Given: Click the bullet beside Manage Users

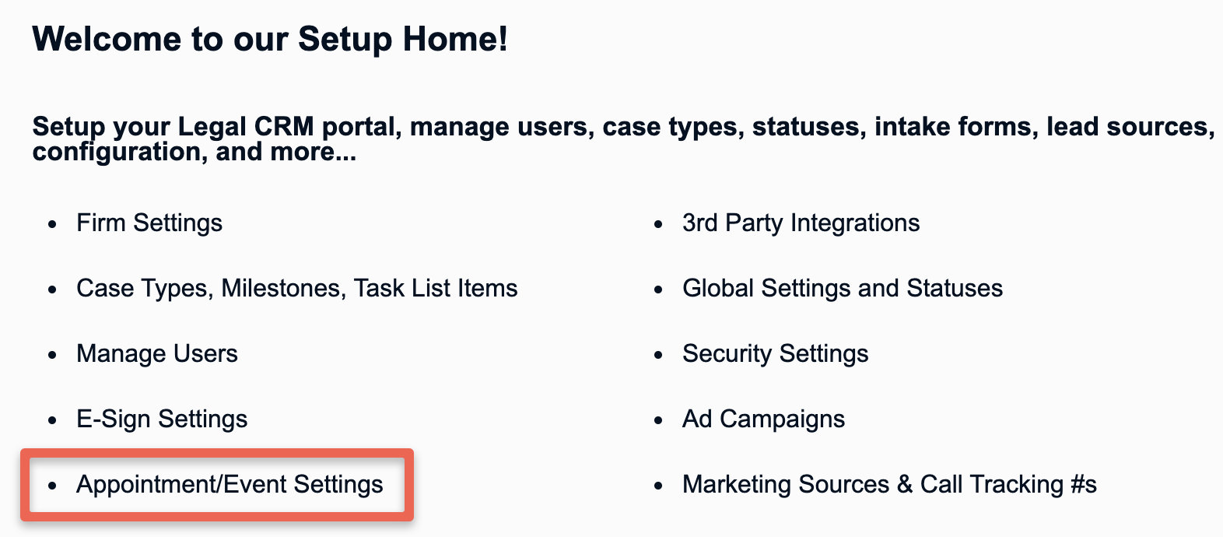Looking at the screenshot, I should tap(52, 356).
